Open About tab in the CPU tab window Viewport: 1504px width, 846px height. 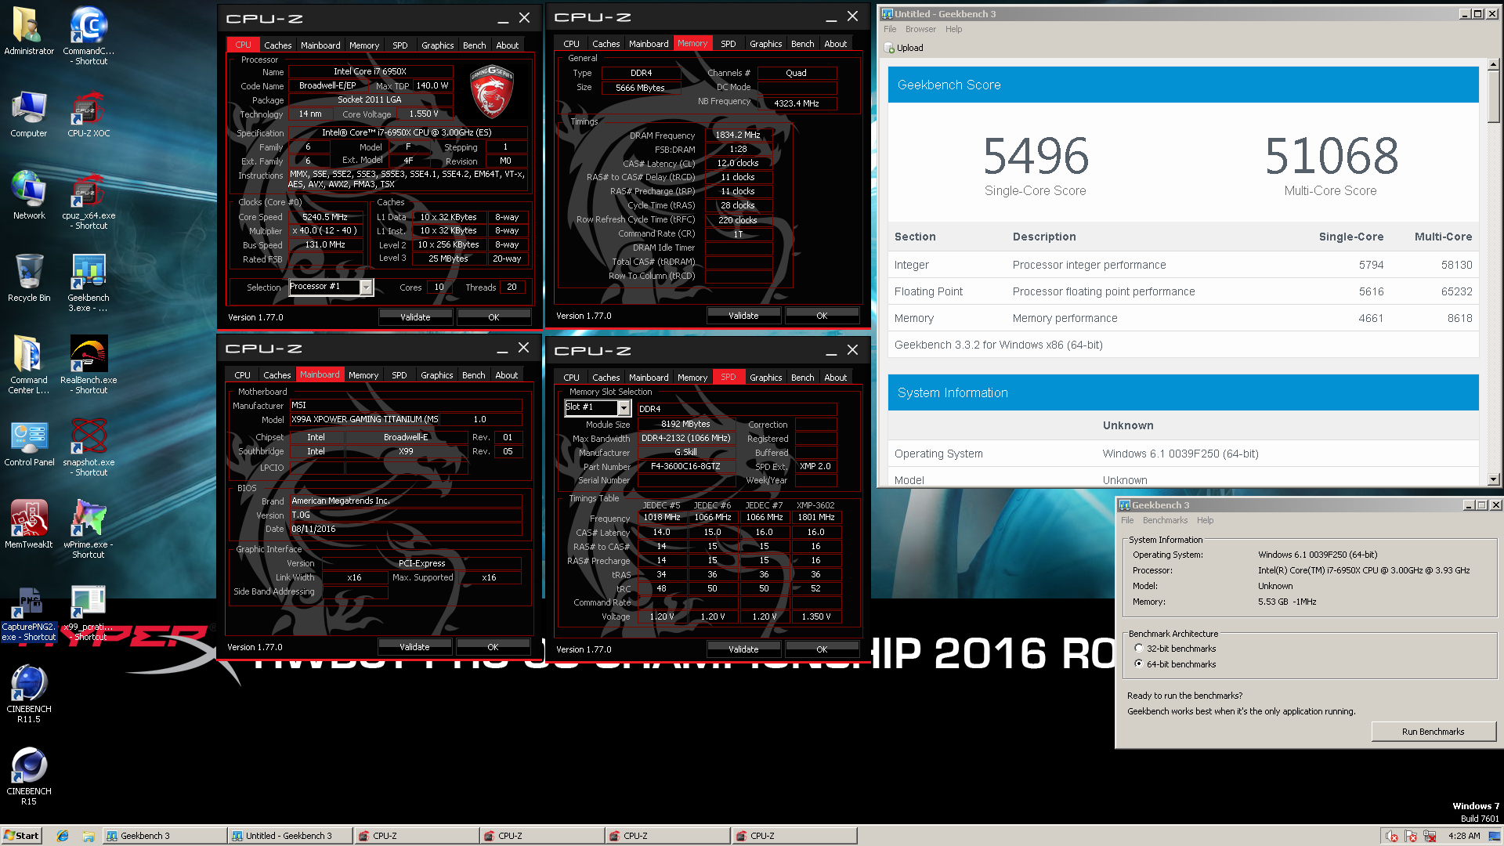click(x=507, y=45)
